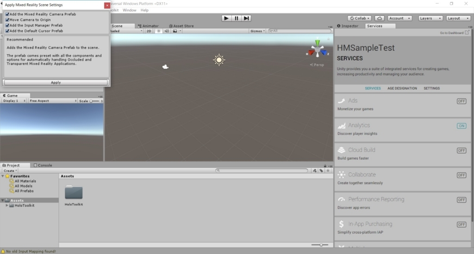Open the AGE DESIGNATION services tab
Viewport: 474px width, 254px height.
402,88
